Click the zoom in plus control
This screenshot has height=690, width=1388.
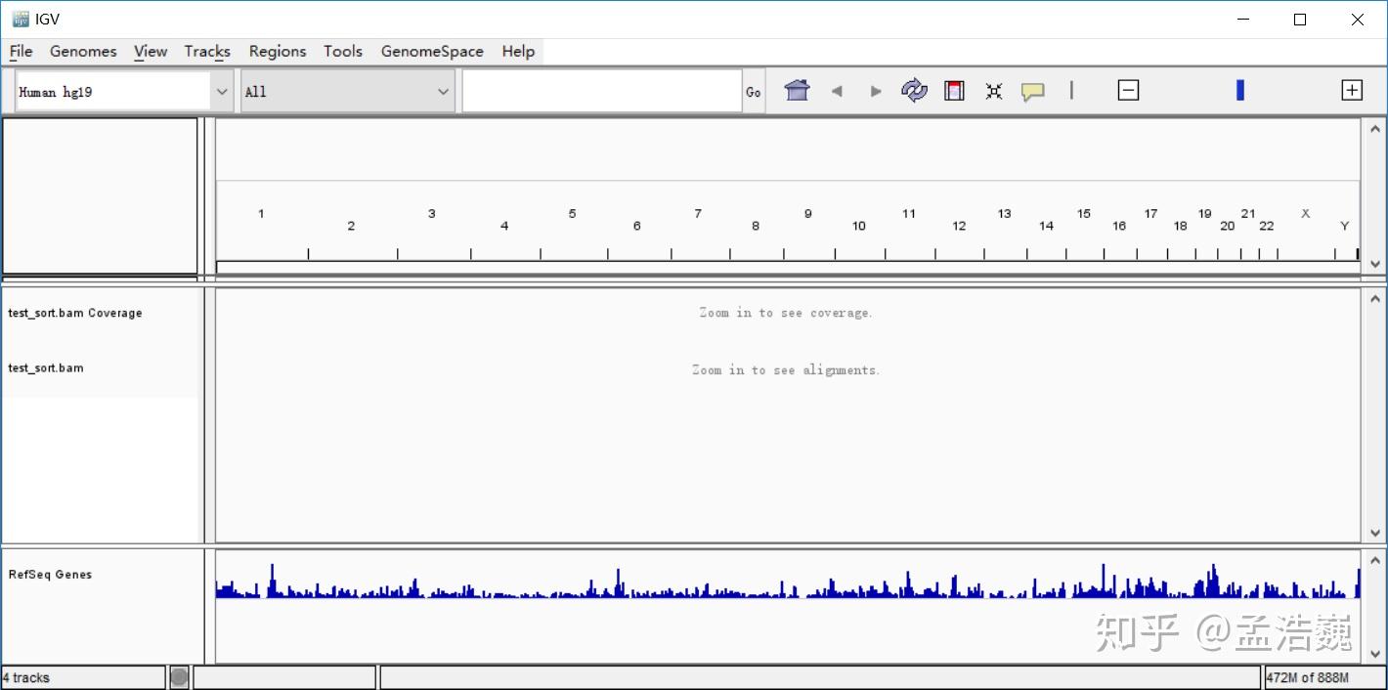(1352, 89)
